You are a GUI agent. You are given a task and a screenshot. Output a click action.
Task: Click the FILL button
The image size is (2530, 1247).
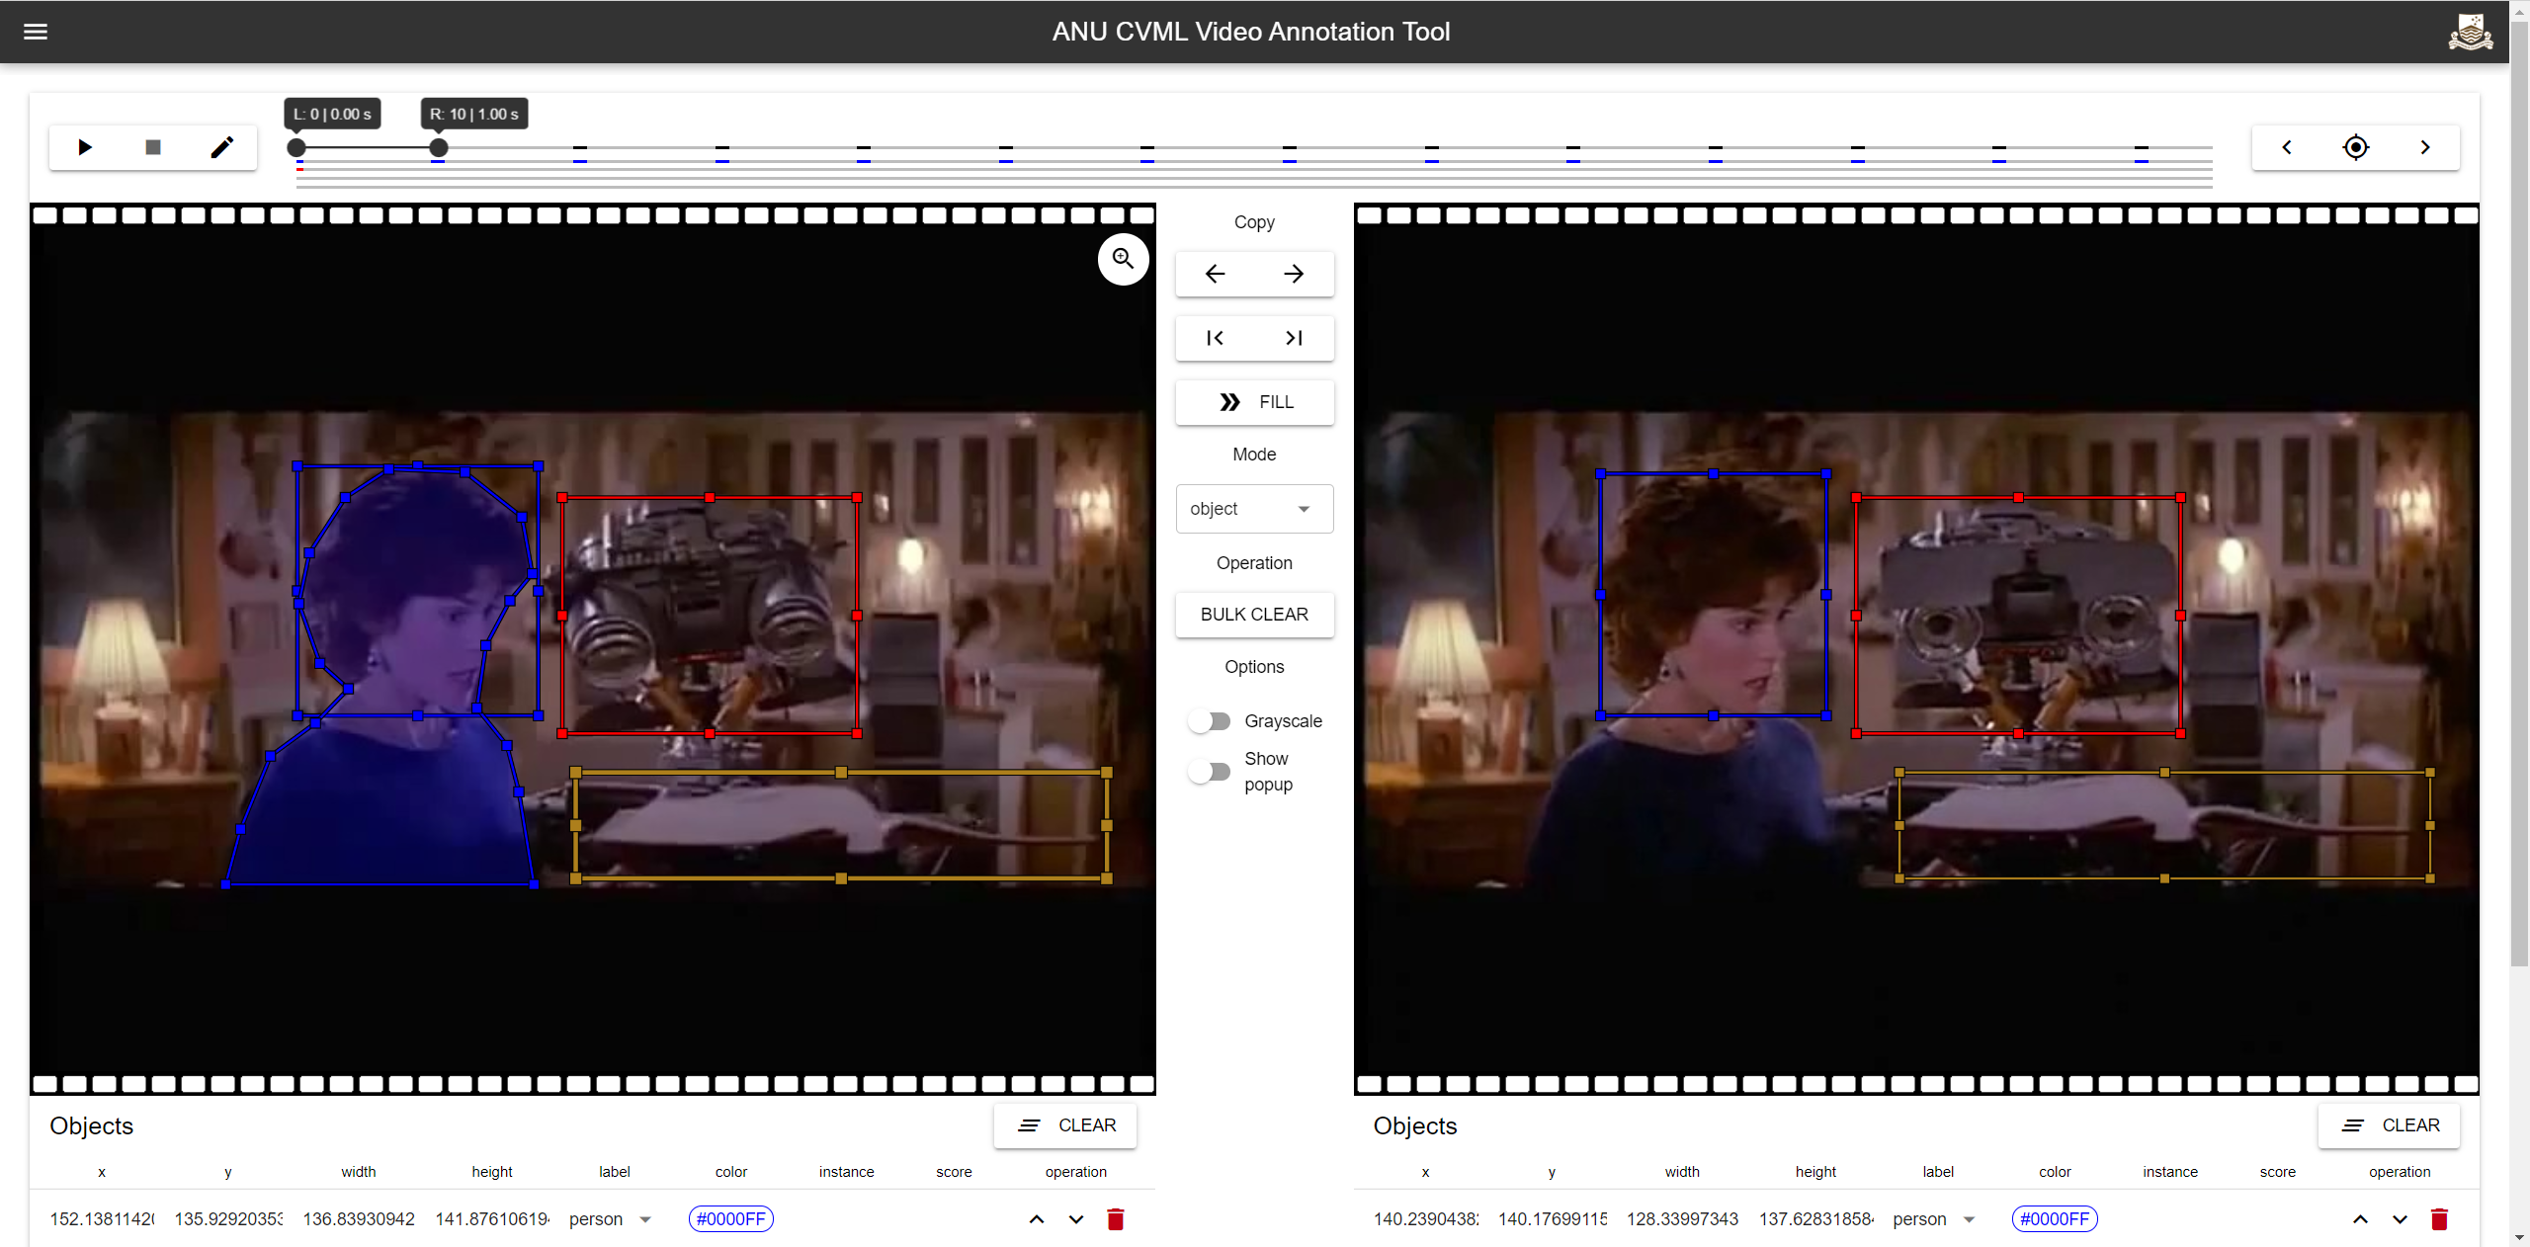coord(1254,402)
